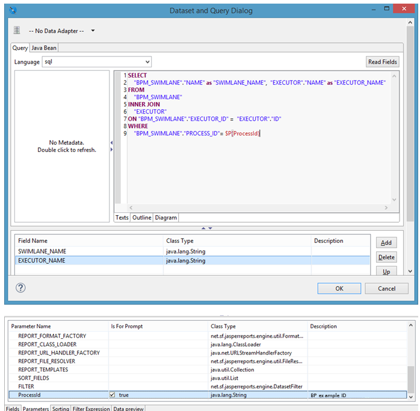Click the help question mark icon
This screenshot has width=420, height=411.
[x=20, y=288]
